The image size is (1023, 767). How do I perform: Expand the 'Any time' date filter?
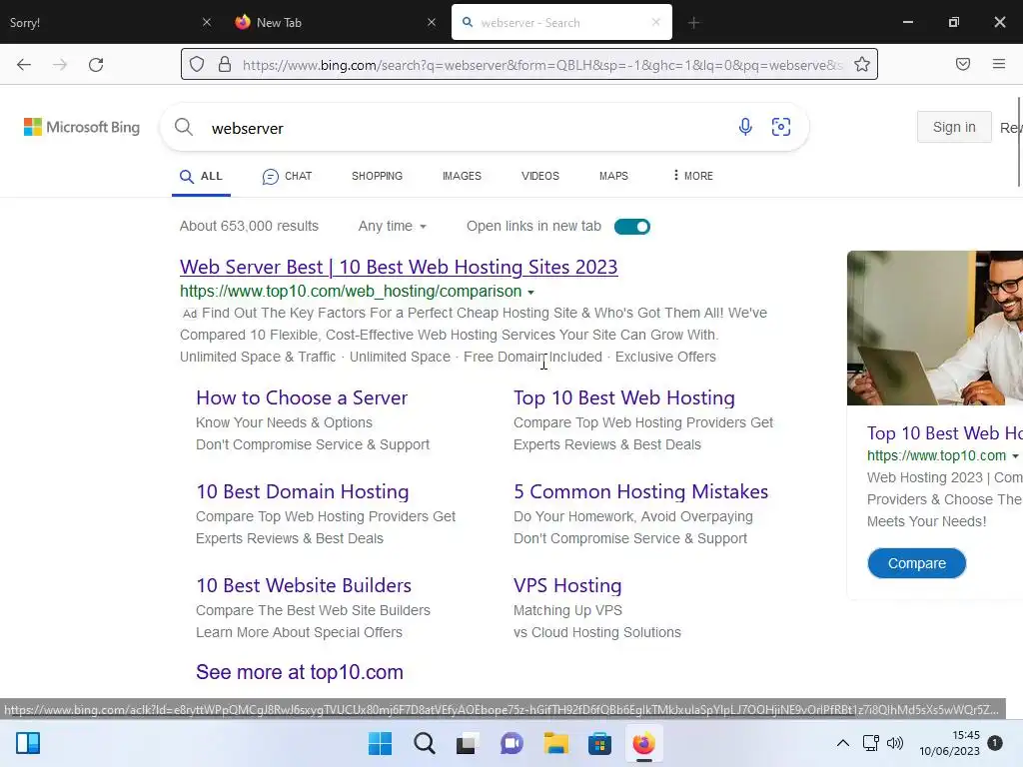[392, 227]
